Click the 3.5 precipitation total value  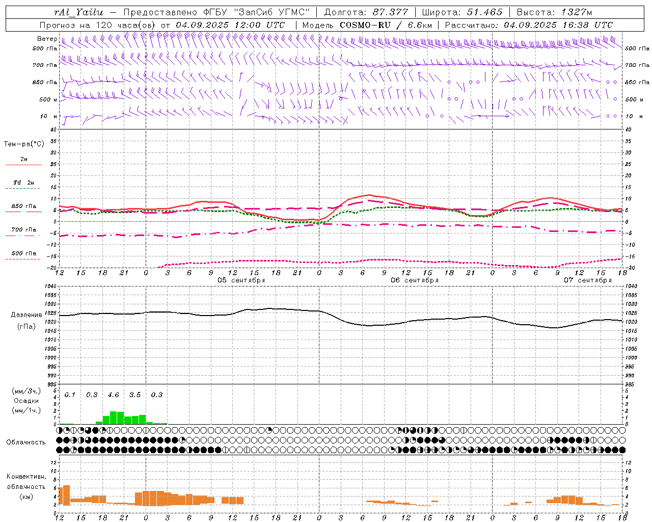click(135, 395)
